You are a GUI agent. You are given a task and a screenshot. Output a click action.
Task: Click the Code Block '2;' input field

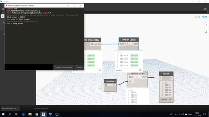109,85
